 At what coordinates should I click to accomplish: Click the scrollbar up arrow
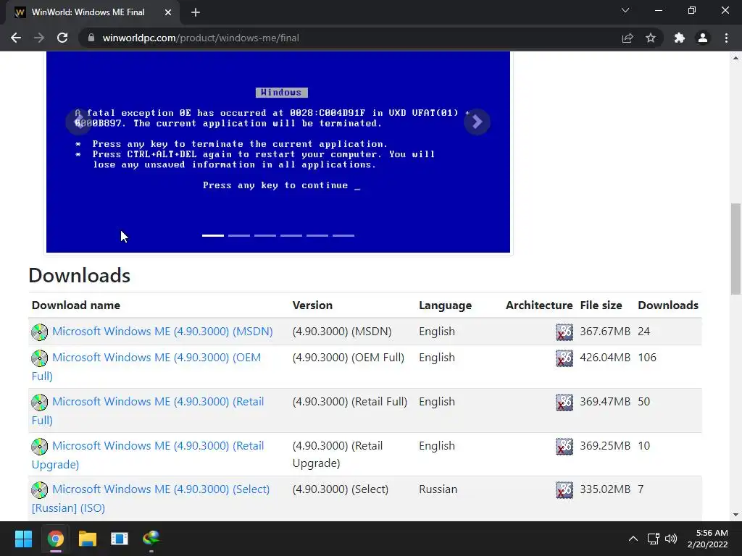click(x=735, y=58)
